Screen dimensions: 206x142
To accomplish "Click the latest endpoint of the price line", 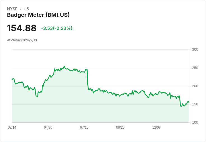I will [189, 102].
